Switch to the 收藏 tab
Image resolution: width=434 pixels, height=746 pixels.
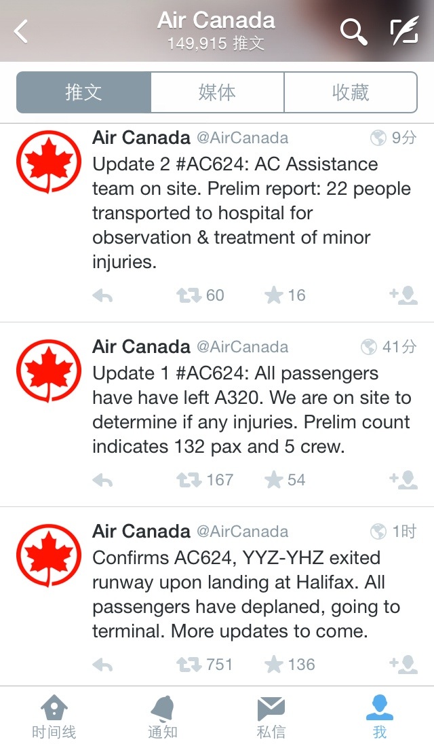tap(351, 92)
